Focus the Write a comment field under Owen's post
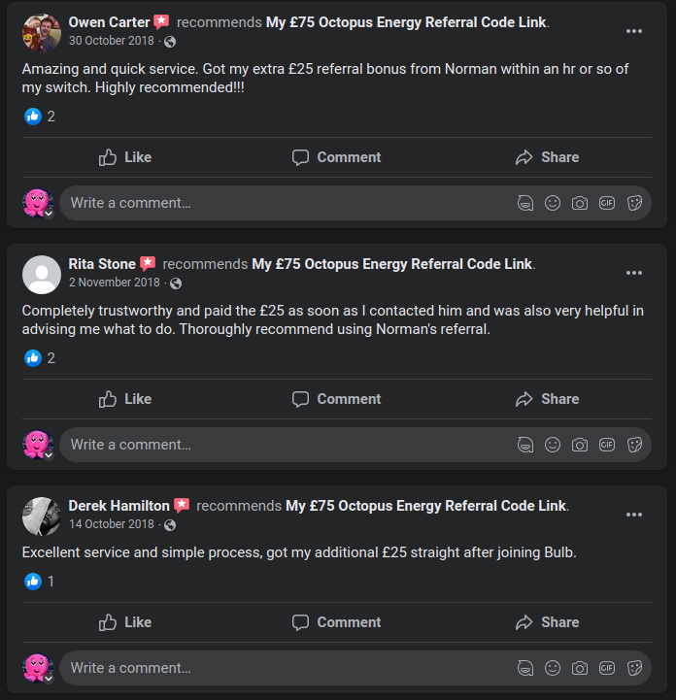This screenshot has width=676, height=700. pyautogui.click(x=282, y=203)
